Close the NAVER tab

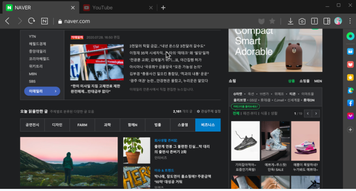click(73, 8)
